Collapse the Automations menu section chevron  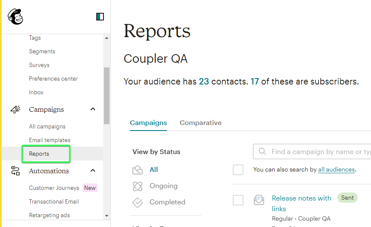tap(93, 170)
